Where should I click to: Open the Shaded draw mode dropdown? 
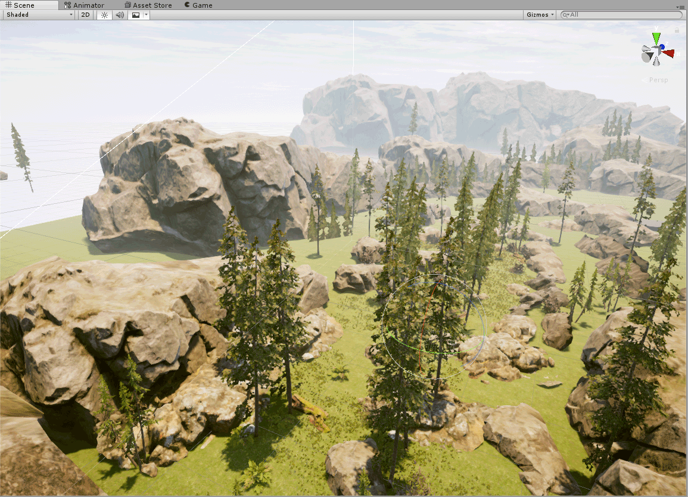tap(39, 15)
